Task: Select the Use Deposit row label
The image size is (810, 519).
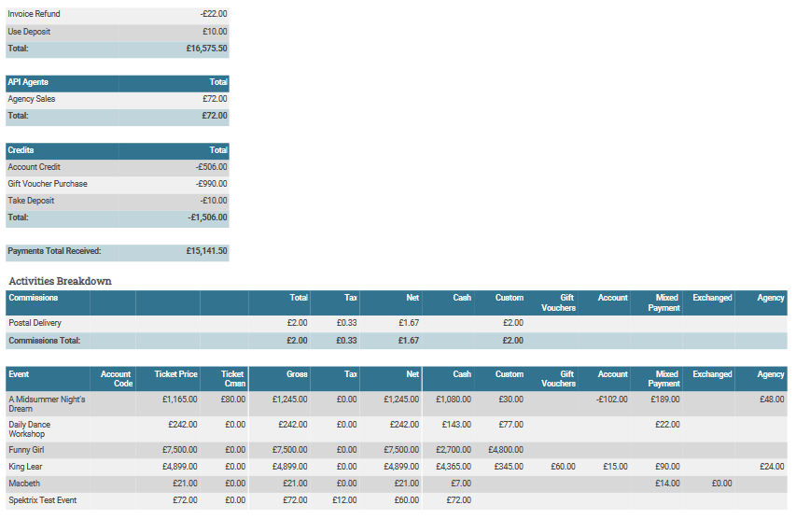Action: (x=29, y=32)
